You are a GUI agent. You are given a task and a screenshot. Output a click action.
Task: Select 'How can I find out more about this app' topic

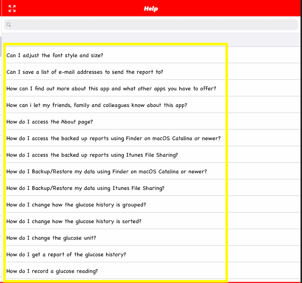pos(111,88)
